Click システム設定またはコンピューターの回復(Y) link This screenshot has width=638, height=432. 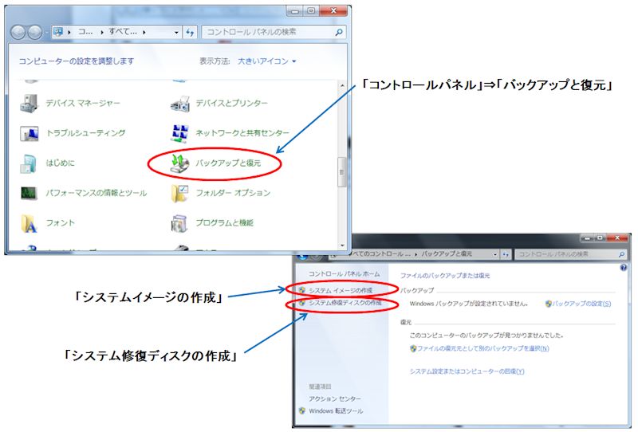pos(467,371)
